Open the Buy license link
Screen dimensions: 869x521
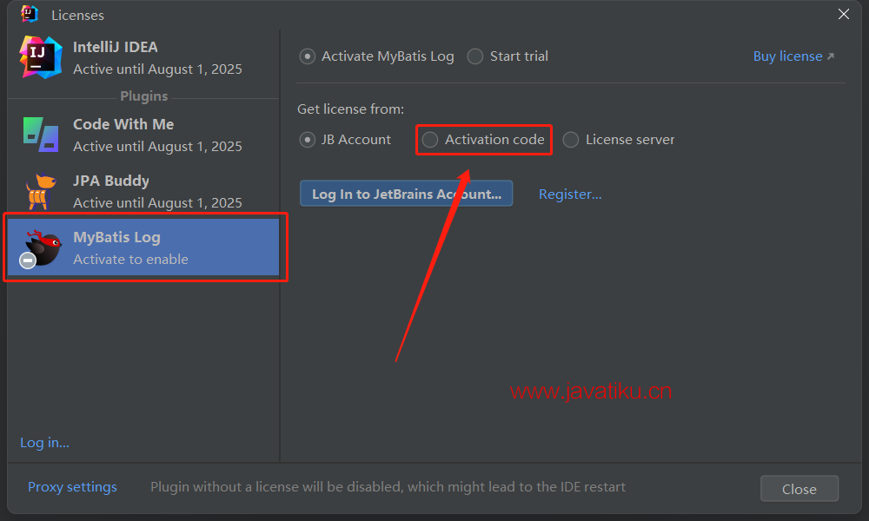[793, 56]
